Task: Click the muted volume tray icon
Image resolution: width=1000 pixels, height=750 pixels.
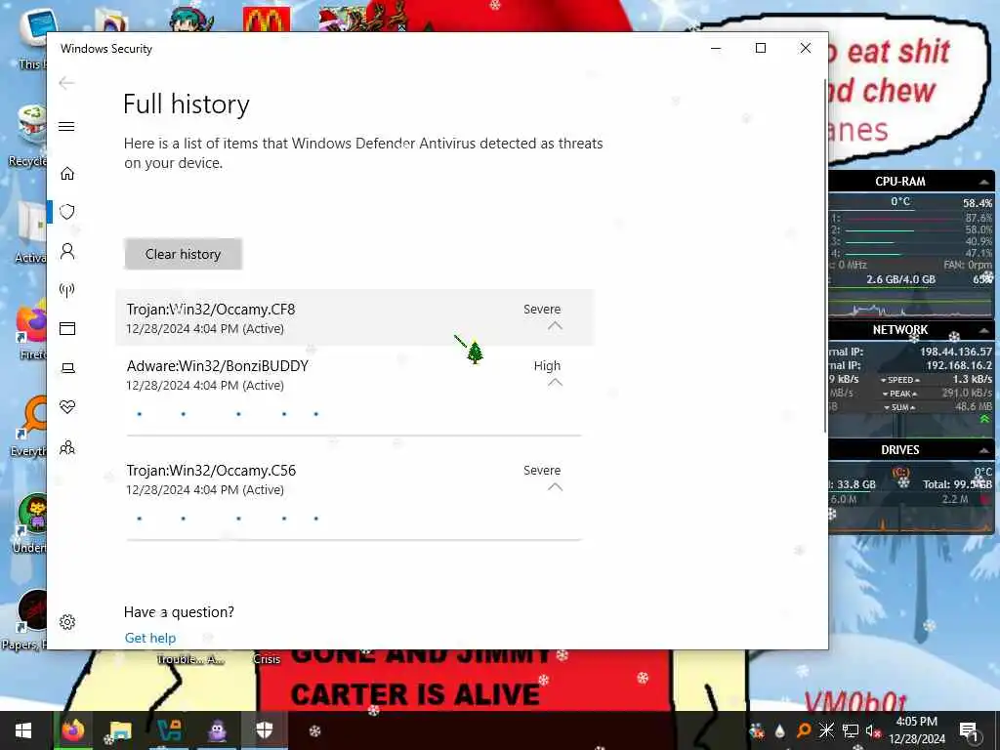Action: 872,731
